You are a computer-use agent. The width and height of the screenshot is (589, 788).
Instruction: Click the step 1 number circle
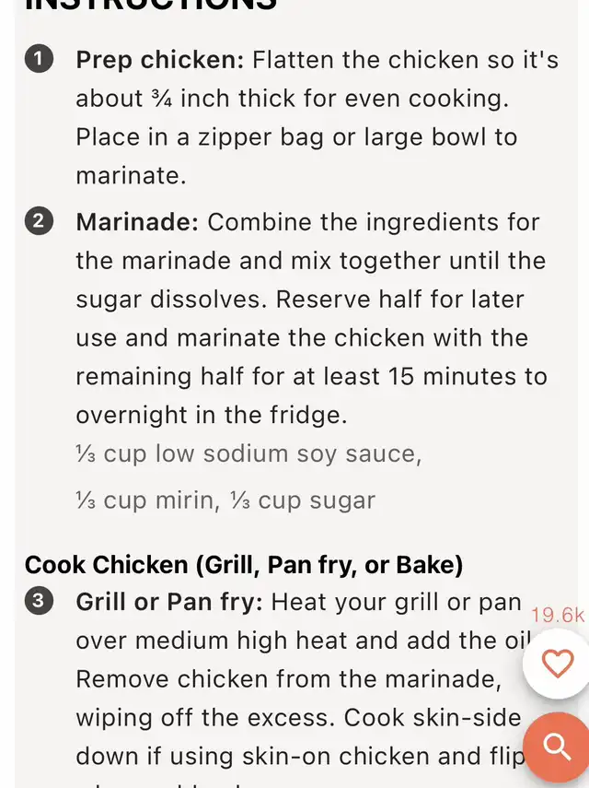coord(39,60)
